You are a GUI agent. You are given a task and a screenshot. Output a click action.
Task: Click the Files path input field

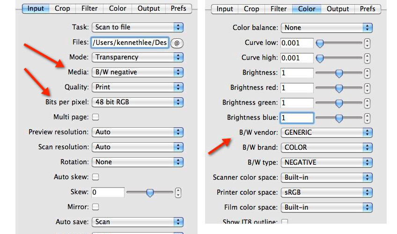(x=129, y=43)
